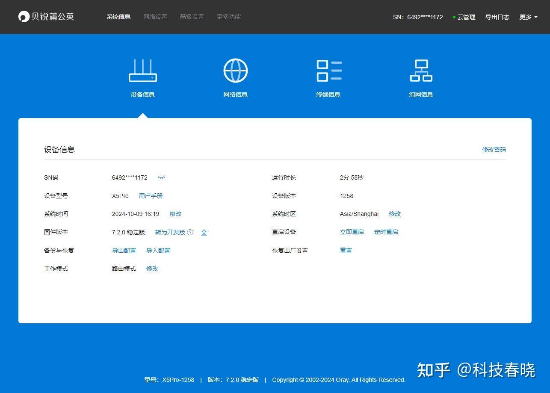Click 修改 next to system time
550x393 pixels.
[x=175, y=214]
